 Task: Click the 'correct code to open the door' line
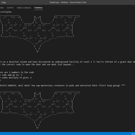point(37,64)
